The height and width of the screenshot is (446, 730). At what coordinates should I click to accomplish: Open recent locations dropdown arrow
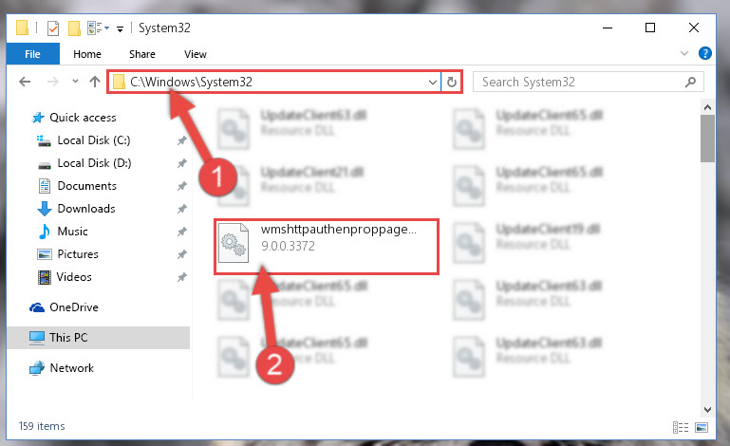point(75,82)
